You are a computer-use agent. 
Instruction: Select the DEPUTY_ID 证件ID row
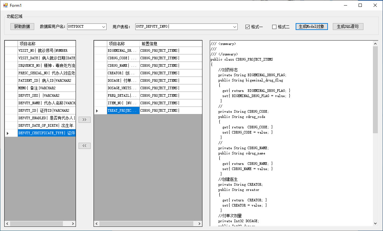pyautogui.click(x=47, y=110)
